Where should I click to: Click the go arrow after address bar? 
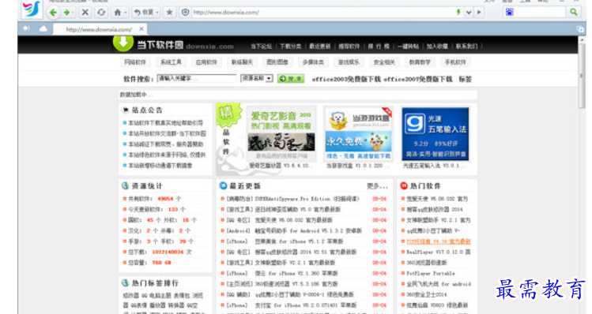479,12
